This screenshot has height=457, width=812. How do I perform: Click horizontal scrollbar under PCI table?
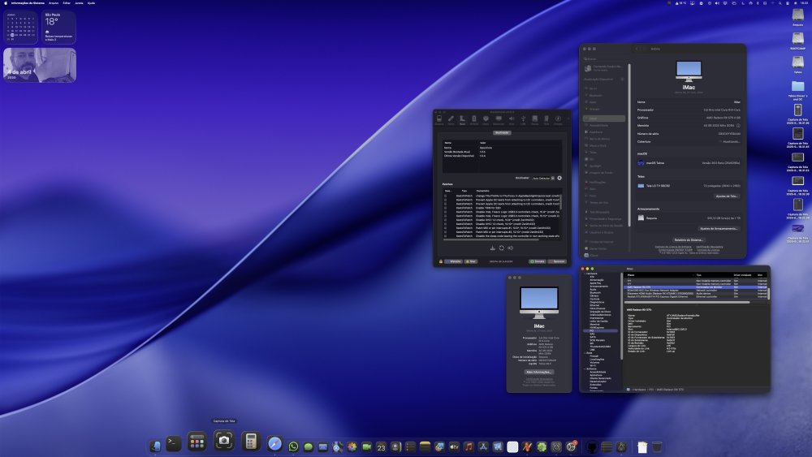687,302
